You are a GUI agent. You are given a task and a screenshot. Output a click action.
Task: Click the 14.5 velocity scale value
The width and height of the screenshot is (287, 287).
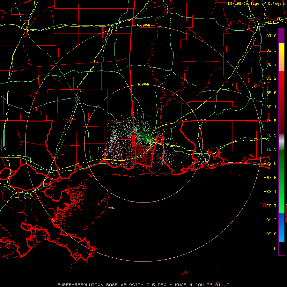[271, 121]
